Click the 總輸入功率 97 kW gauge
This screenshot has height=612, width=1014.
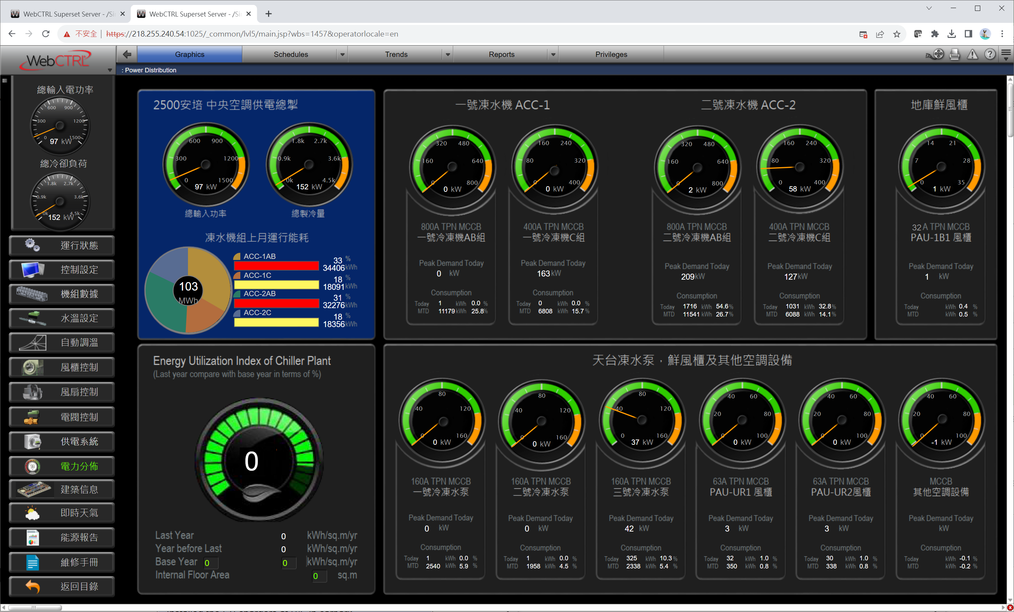tap(205, 164)
